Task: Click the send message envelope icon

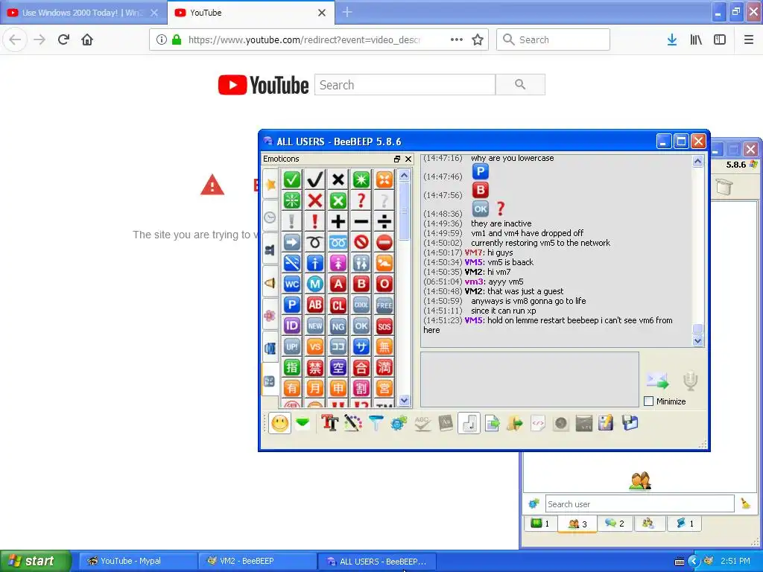Action: 657,381
